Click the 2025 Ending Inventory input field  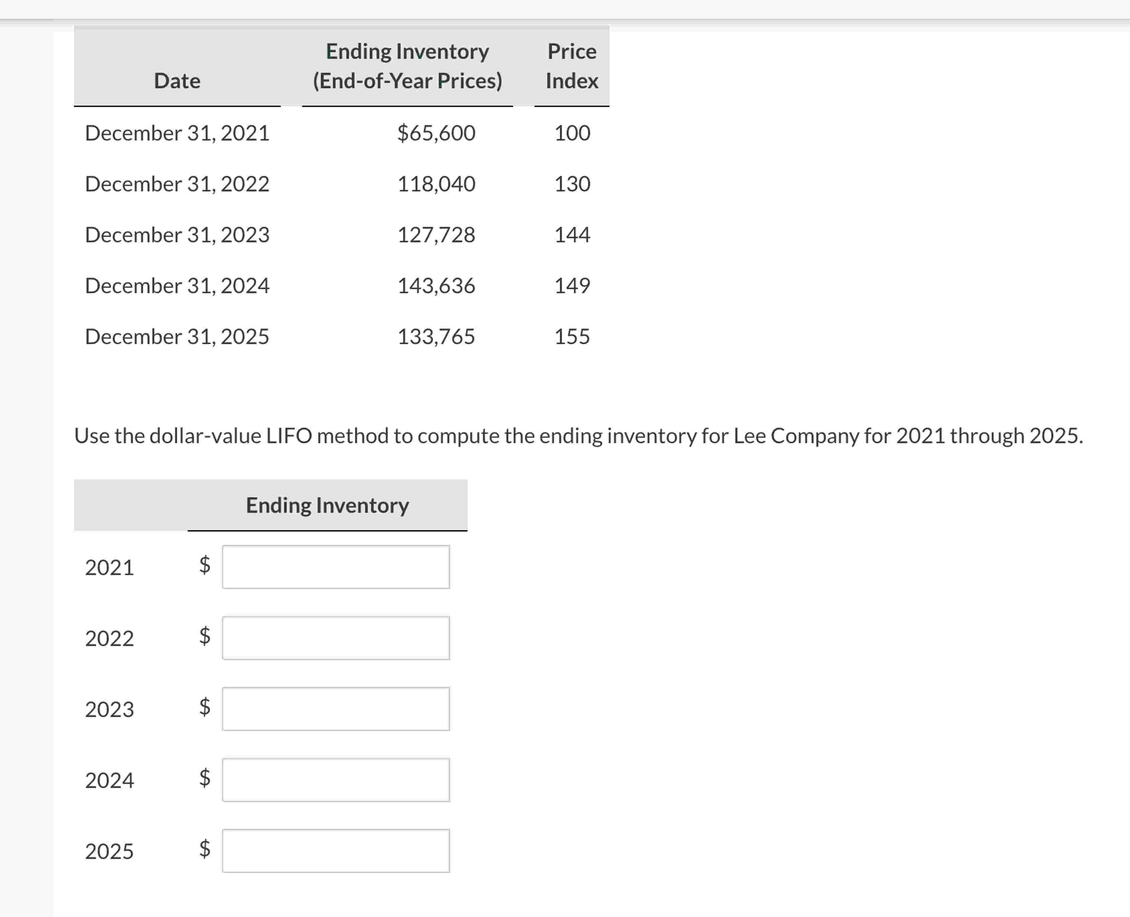(336, 851)
